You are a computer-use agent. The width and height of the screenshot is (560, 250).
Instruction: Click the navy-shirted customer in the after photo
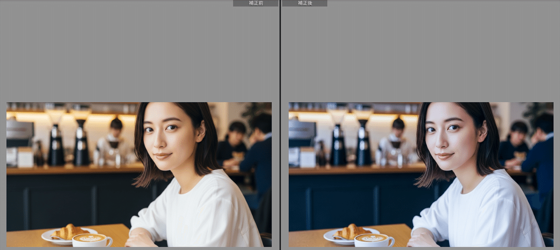540,150
